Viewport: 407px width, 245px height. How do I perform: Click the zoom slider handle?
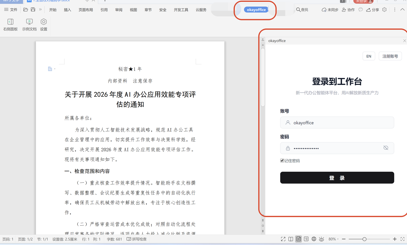[364, 239]
